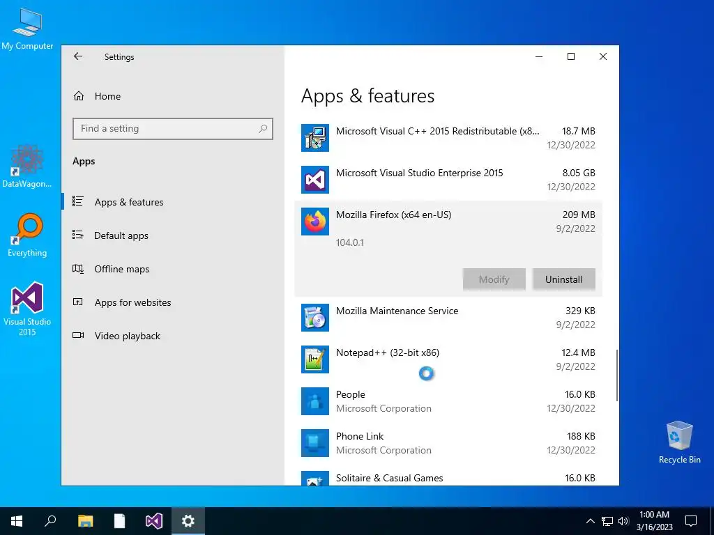
Task: Click the Firefox version 104.0.1 text
Action: click(x=350, y=242)
